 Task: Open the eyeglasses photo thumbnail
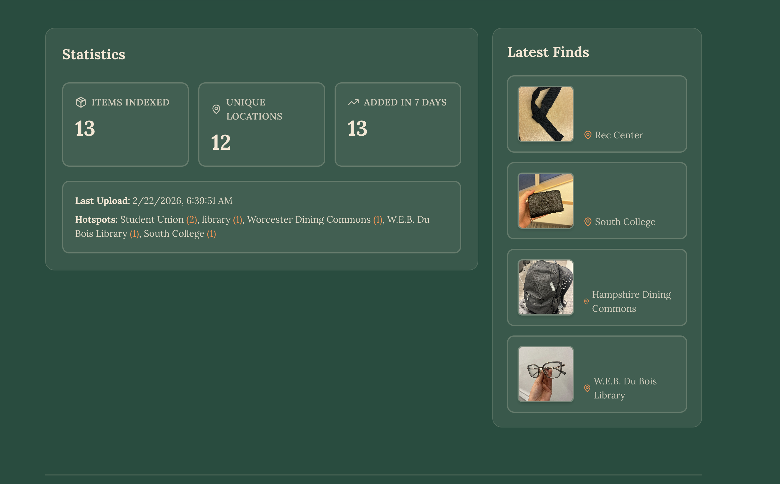[545, 374]
